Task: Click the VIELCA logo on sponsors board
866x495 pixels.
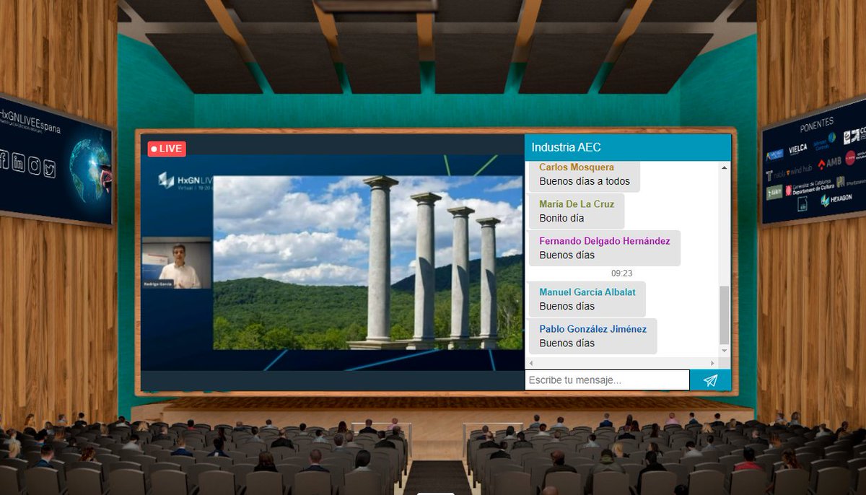Action: tap(797, 149)
